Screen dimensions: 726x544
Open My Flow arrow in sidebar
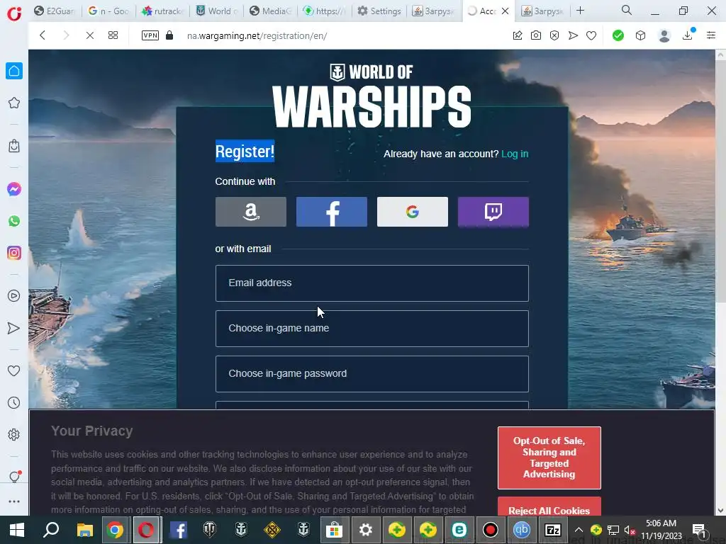14,328
